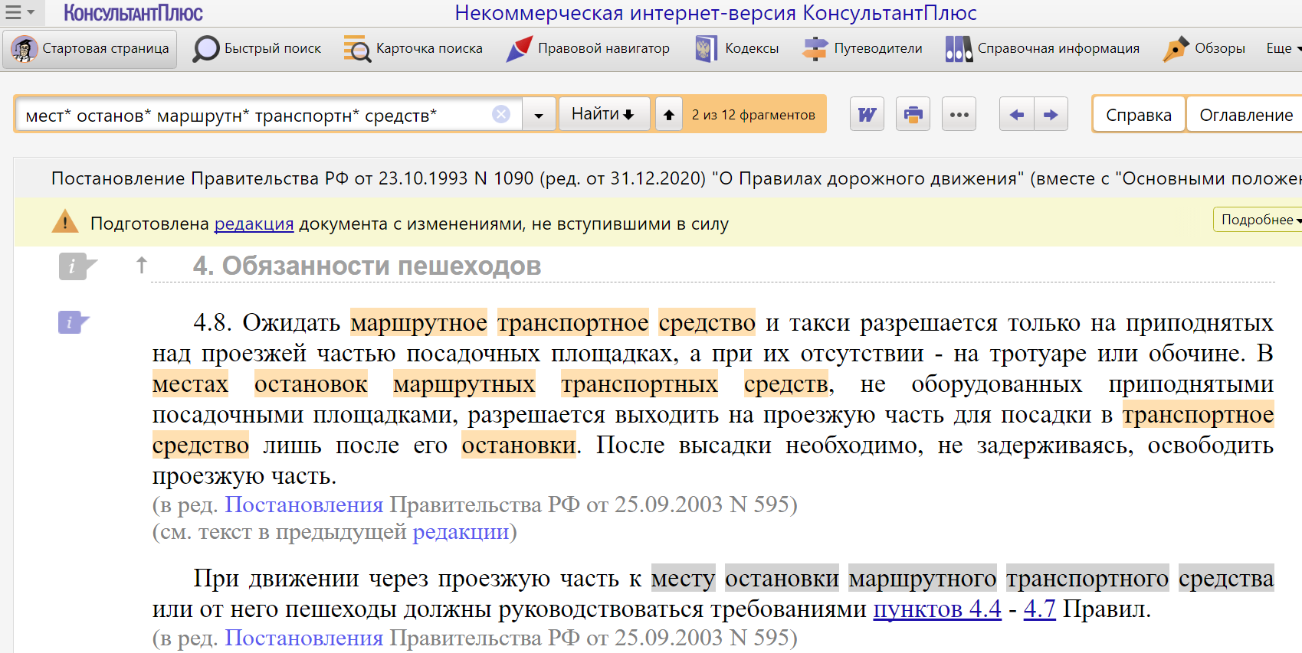This screenshot has height=653, width=1302.
Task: Expand the Еще menu
Action: click(1284, 48)
